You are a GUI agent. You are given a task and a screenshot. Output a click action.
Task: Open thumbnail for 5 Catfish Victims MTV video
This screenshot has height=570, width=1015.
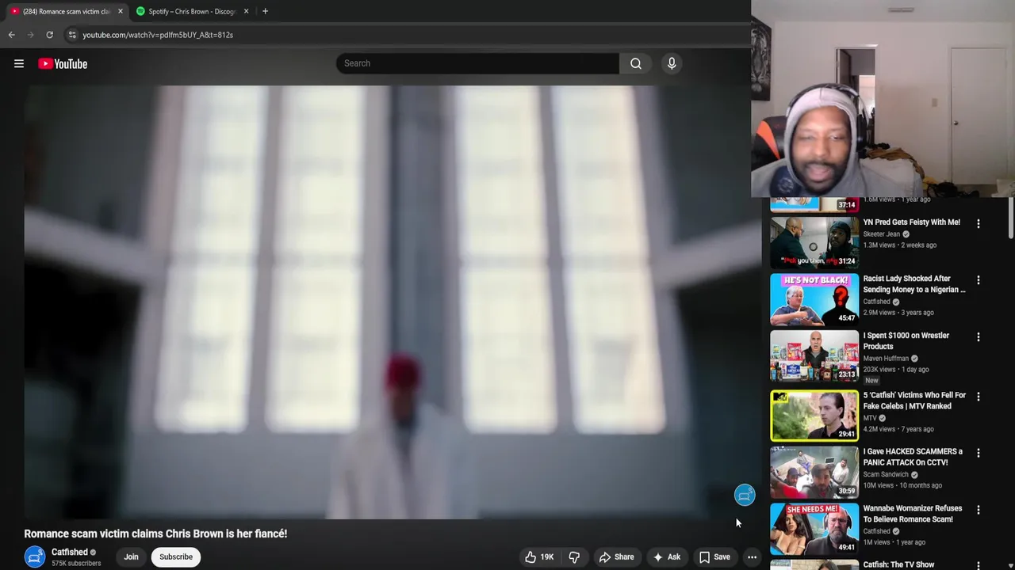(814, 416)
